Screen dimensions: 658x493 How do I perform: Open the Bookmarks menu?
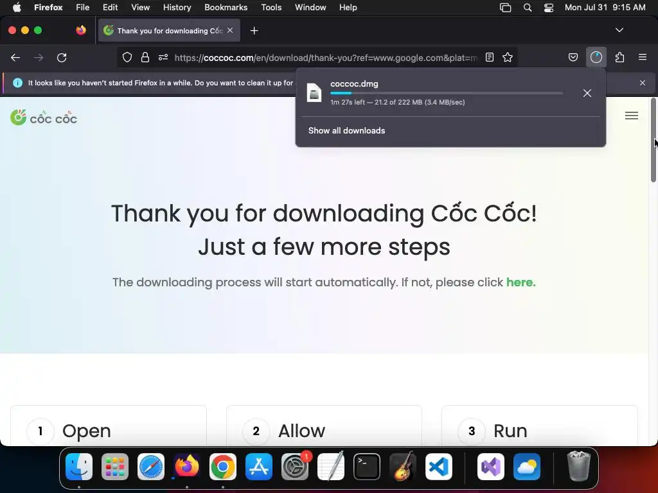click(226, 7)
